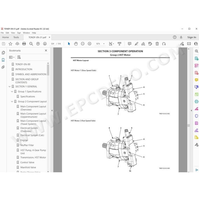This screenshot has height=199, width=199.
Task: Show the page thumbnails panel
Action: click(3, 53)
